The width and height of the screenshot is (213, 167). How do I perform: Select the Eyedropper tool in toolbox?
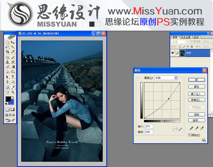pyautogui.click(x=13, y=87)
